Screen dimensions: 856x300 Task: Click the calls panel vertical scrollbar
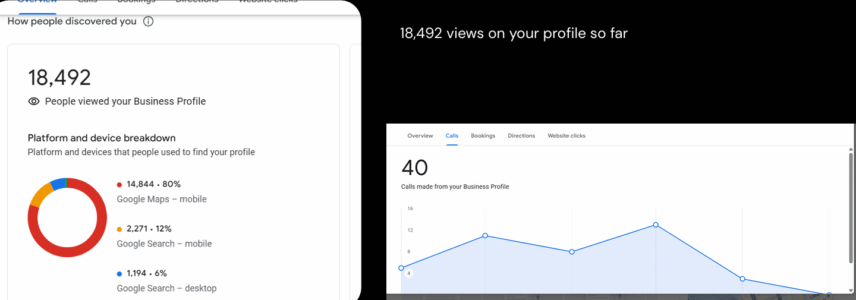click(851, 208)
